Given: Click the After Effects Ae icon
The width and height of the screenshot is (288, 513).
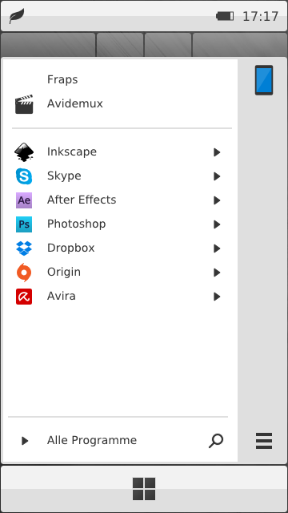Looking at the screenshot, I should click(x=24, y=200).
